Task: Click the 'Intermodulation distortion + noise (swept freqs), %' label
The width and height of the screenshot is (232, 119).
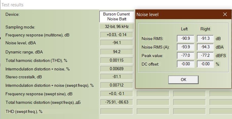Action: click(49, 86)
